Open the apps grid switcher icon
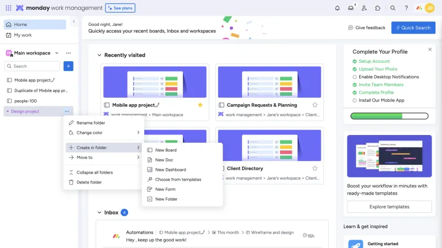The image size is (442, 248). pos(8,8)
